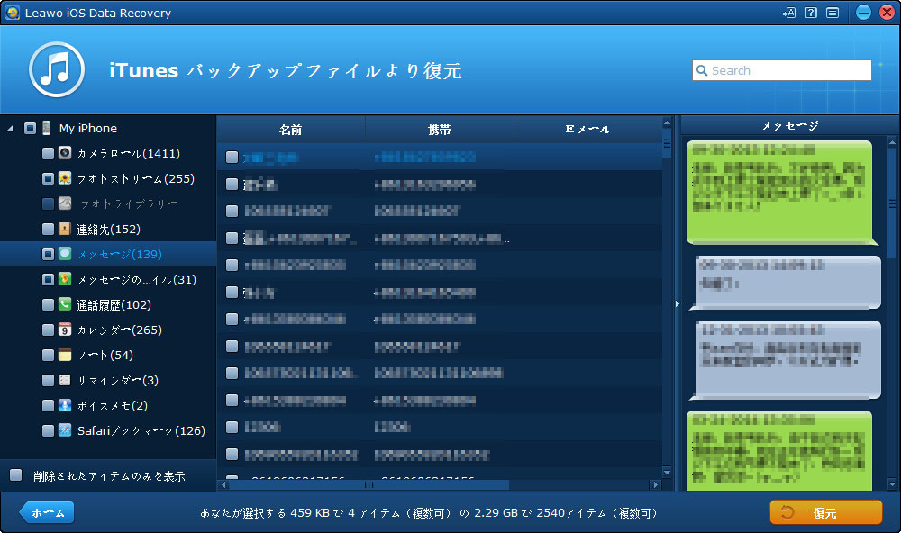Click the Calendar (カレンダー) icon

pos(65,330)
